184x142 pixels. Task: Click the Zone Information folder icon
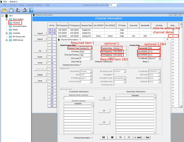coord(10,26)
